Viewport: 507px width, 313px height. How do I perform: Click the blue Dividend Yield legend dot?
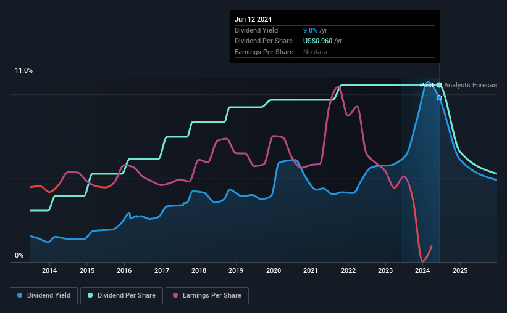[x=20, y=295]
